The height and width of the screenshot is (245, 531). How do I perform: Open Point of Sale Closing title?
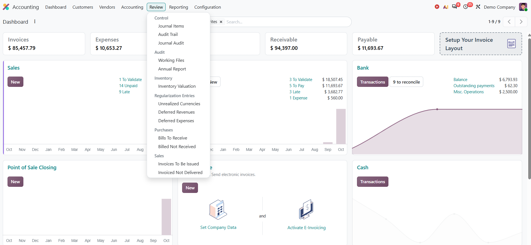click(x=32, y=167)
